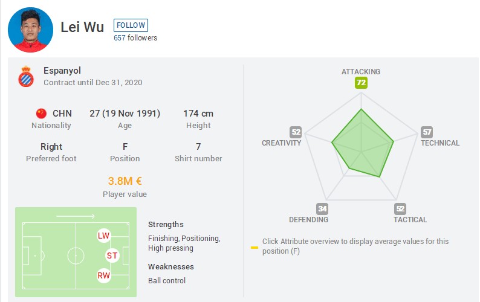Open the 657 followers link
The width and height of the screenshot is (480, 302).
(x=135, y=38)
